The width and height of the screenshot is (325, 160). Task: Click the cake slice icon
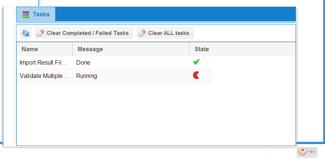coord(302,152)
